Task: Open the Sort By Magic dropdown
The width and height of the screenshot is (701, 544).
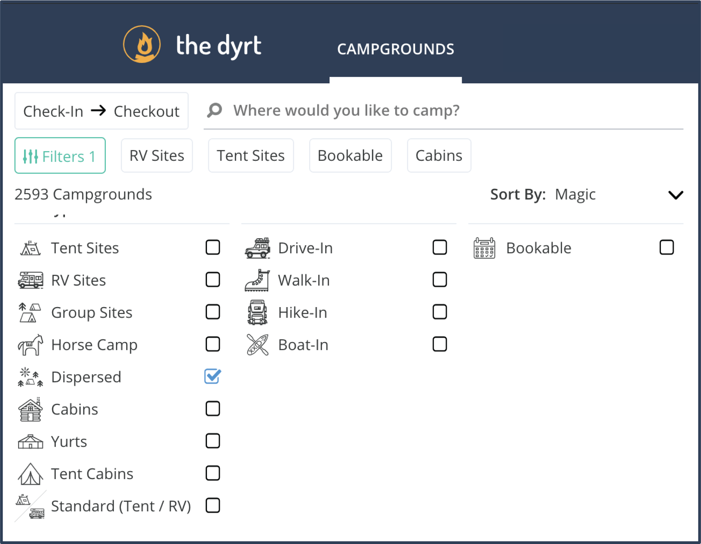Action: 587,194
